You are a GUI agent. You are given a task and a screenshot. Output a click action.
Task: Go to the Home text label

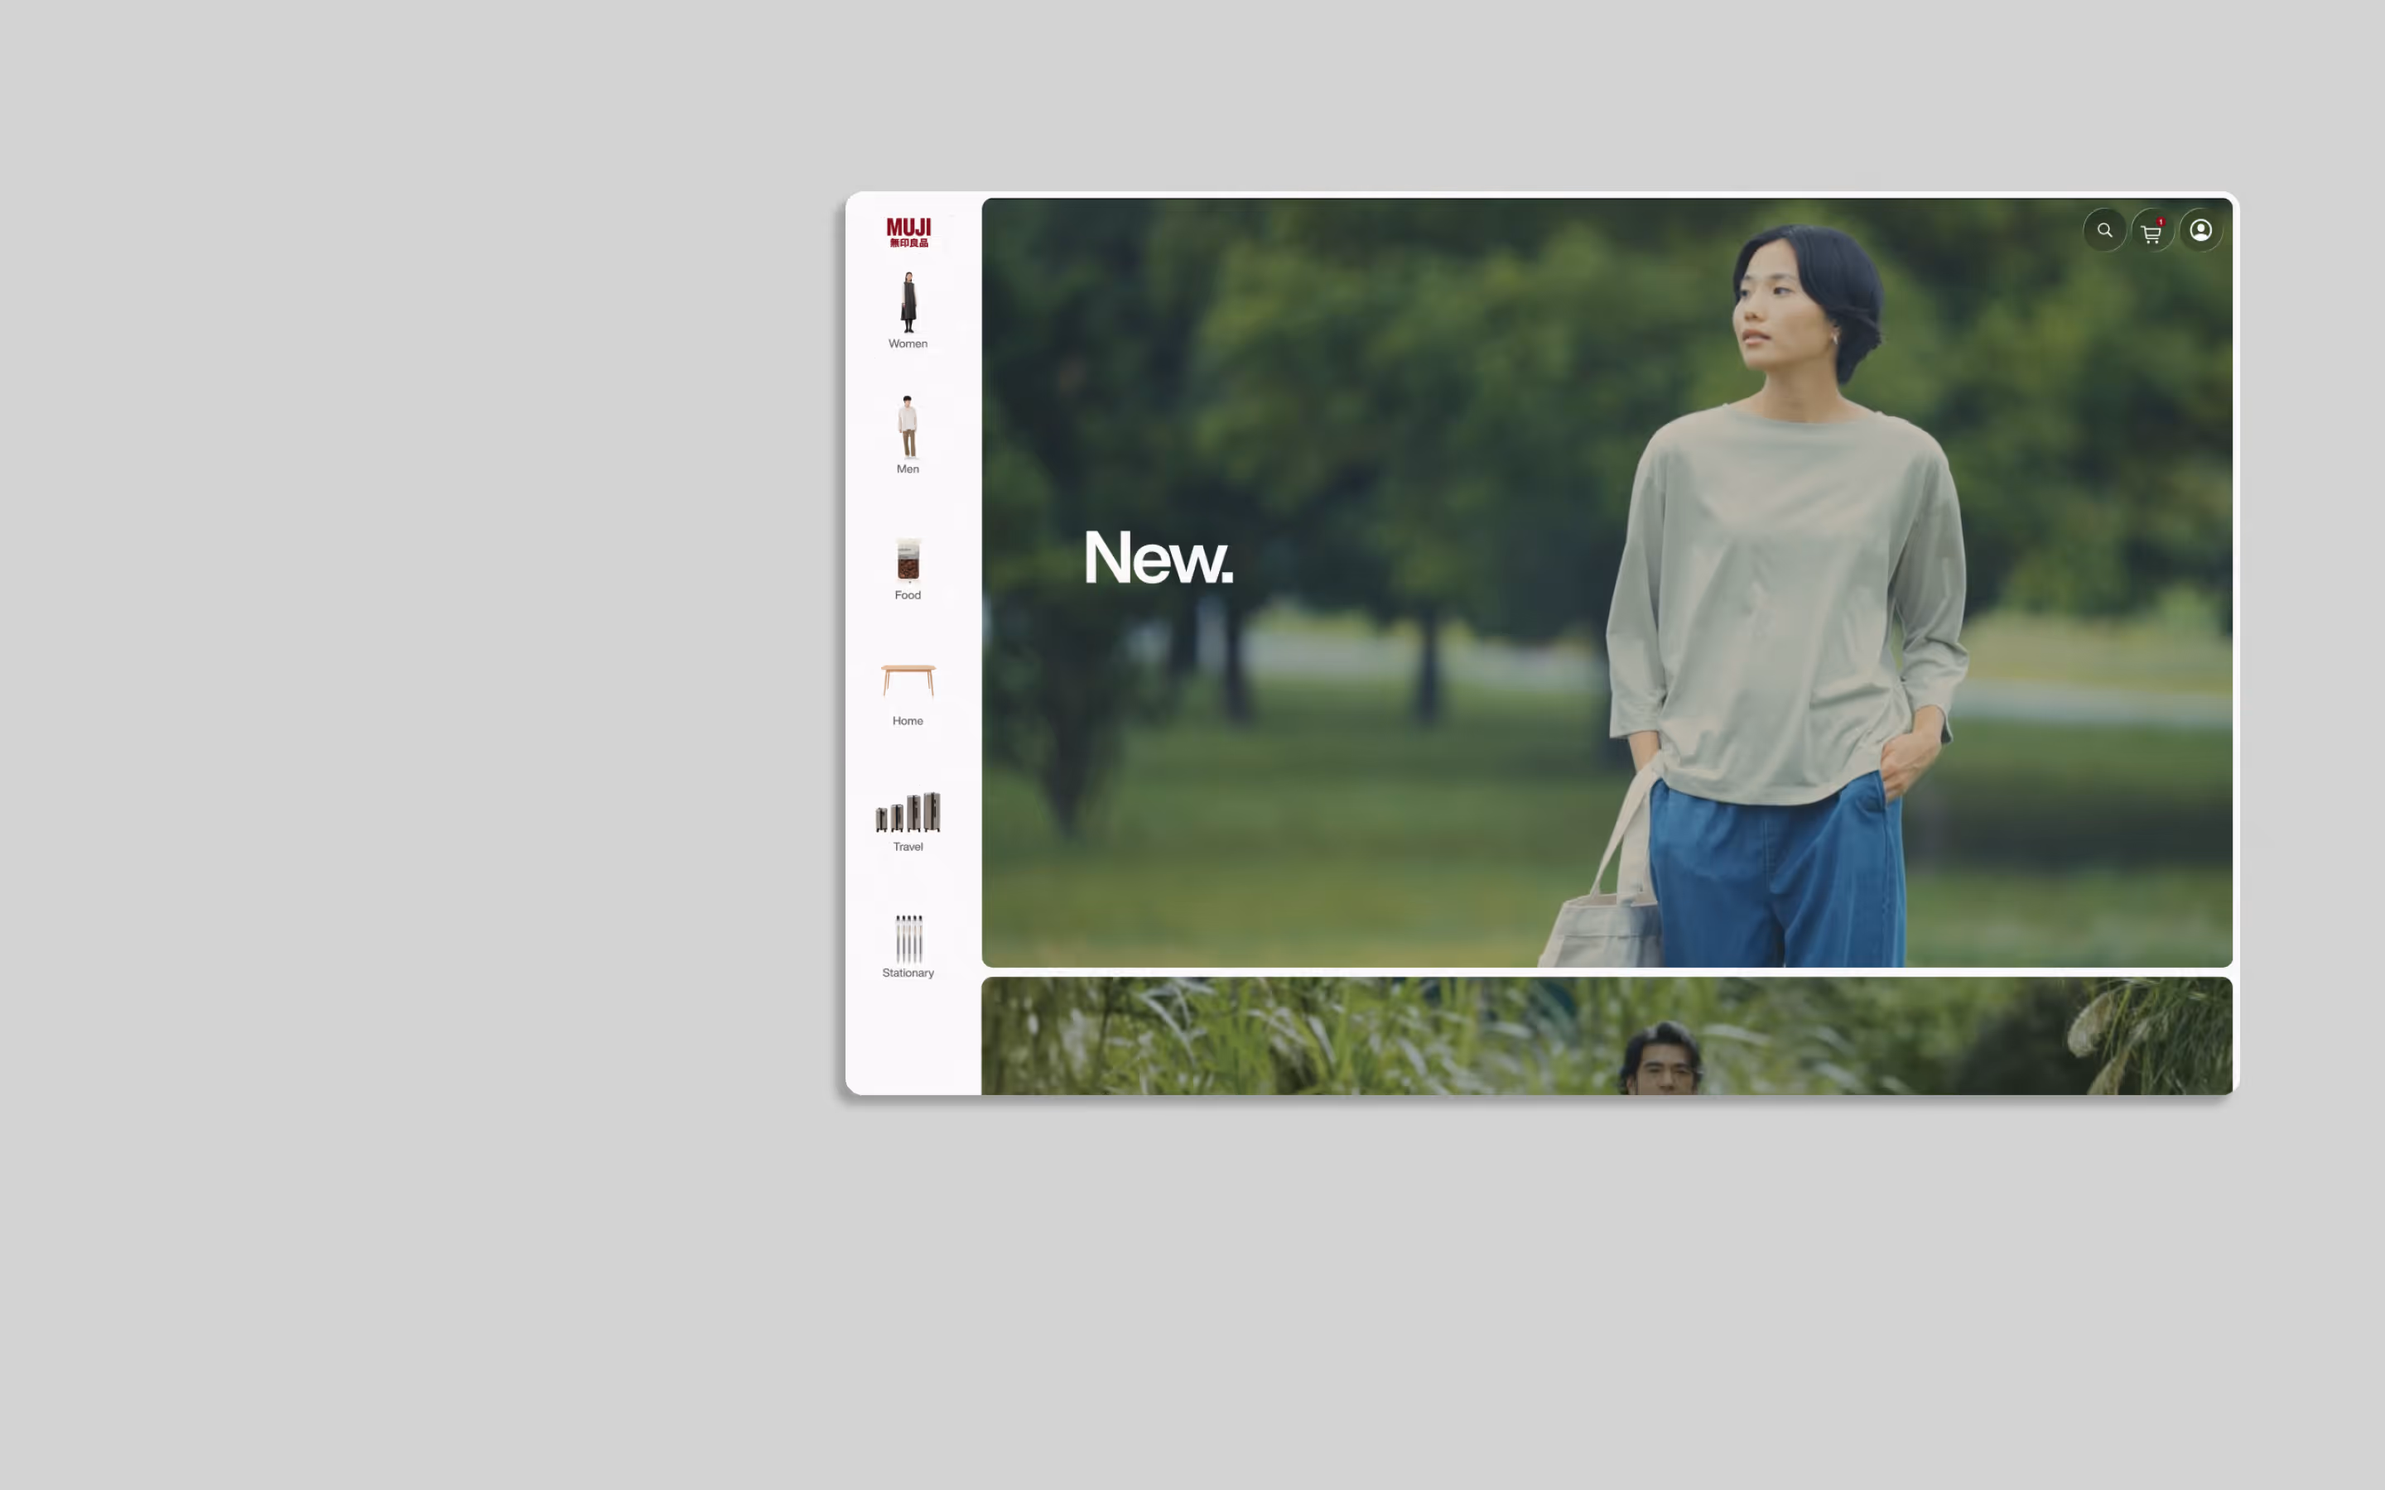click(908, 721)
